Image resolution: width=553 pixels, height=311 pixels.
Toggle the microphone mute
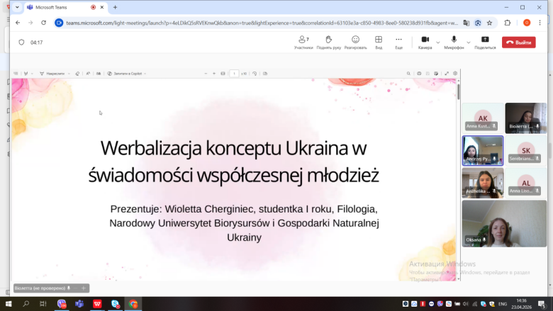452,40
